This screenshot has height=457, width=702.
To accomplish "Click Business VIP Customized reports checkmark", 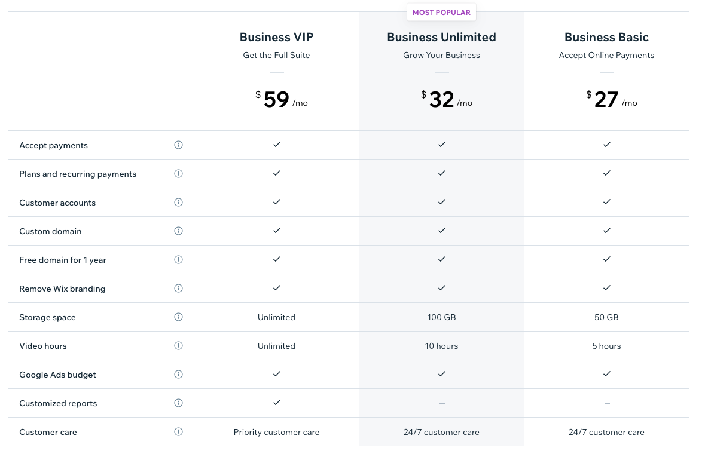I will click(276, 403).
